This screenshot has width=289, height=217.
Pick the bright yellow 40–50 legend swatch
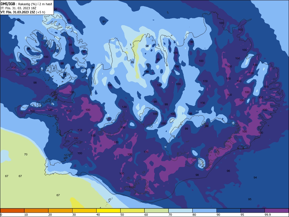[x=108, y=211]
